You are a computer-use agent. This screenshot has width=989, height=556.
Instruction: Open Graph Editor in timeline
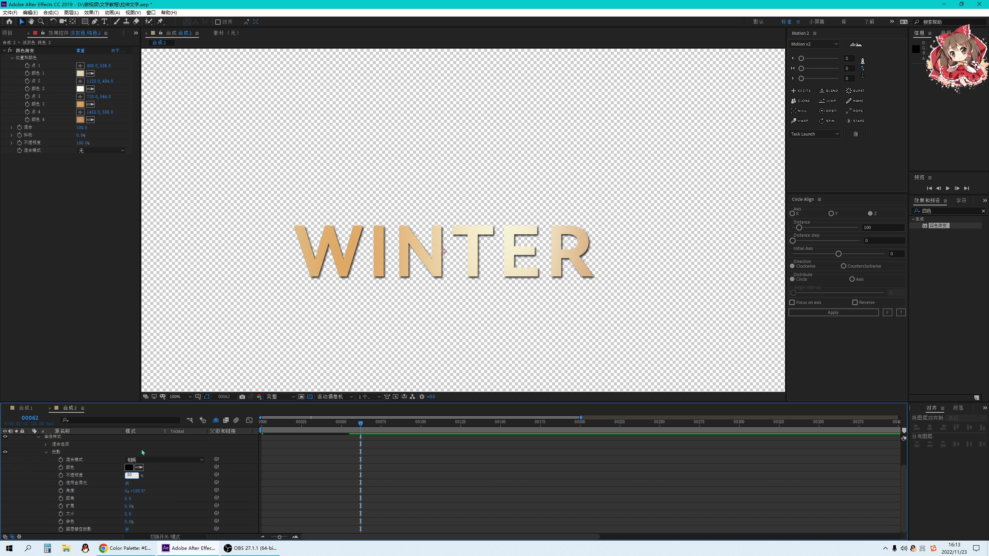pos(249,420)
